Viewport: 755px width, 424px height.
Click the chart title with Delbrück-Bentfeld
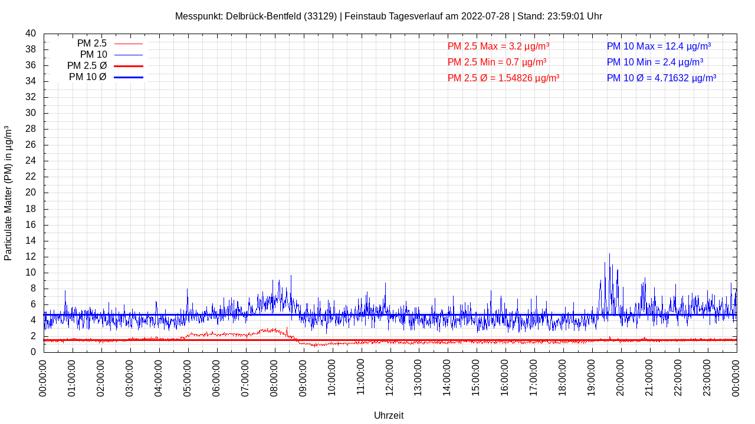coord(388,16)
